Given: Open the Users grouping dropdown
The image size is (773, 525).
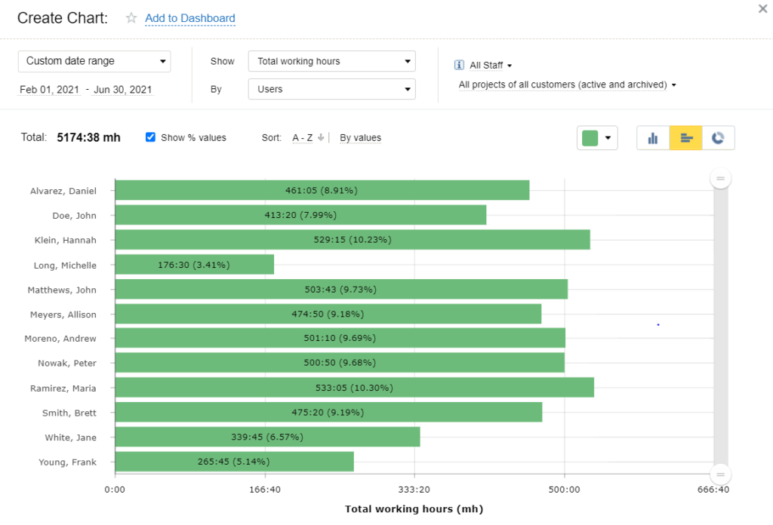Looking at the screenshot, I should [x=331, y=89].
